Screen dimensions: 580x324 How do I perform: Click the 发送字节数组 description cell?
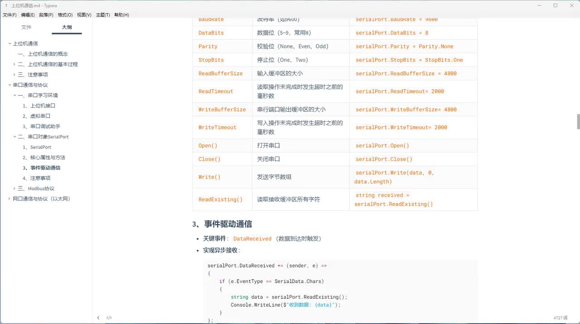(x=301, y=177)
